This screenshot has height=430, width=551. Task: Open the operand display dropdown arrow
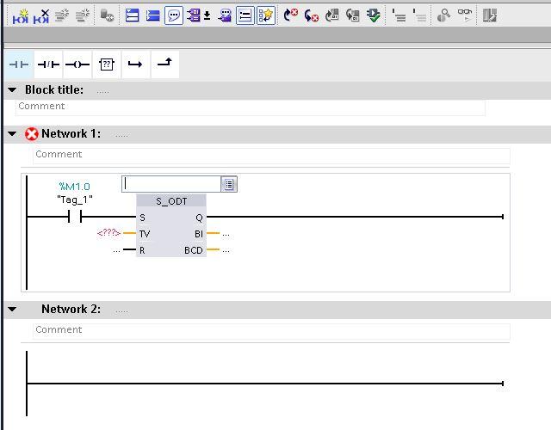(207, 15)
